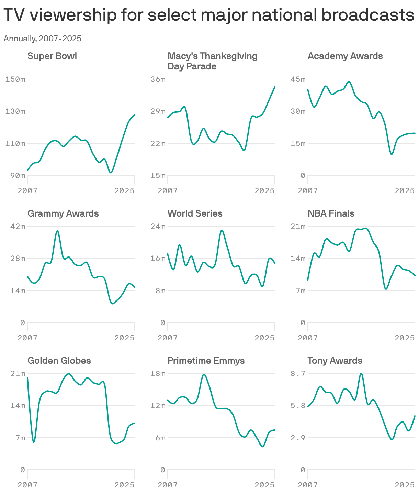Click the 42m label on Grammy Awards chart

coord(18,226)
